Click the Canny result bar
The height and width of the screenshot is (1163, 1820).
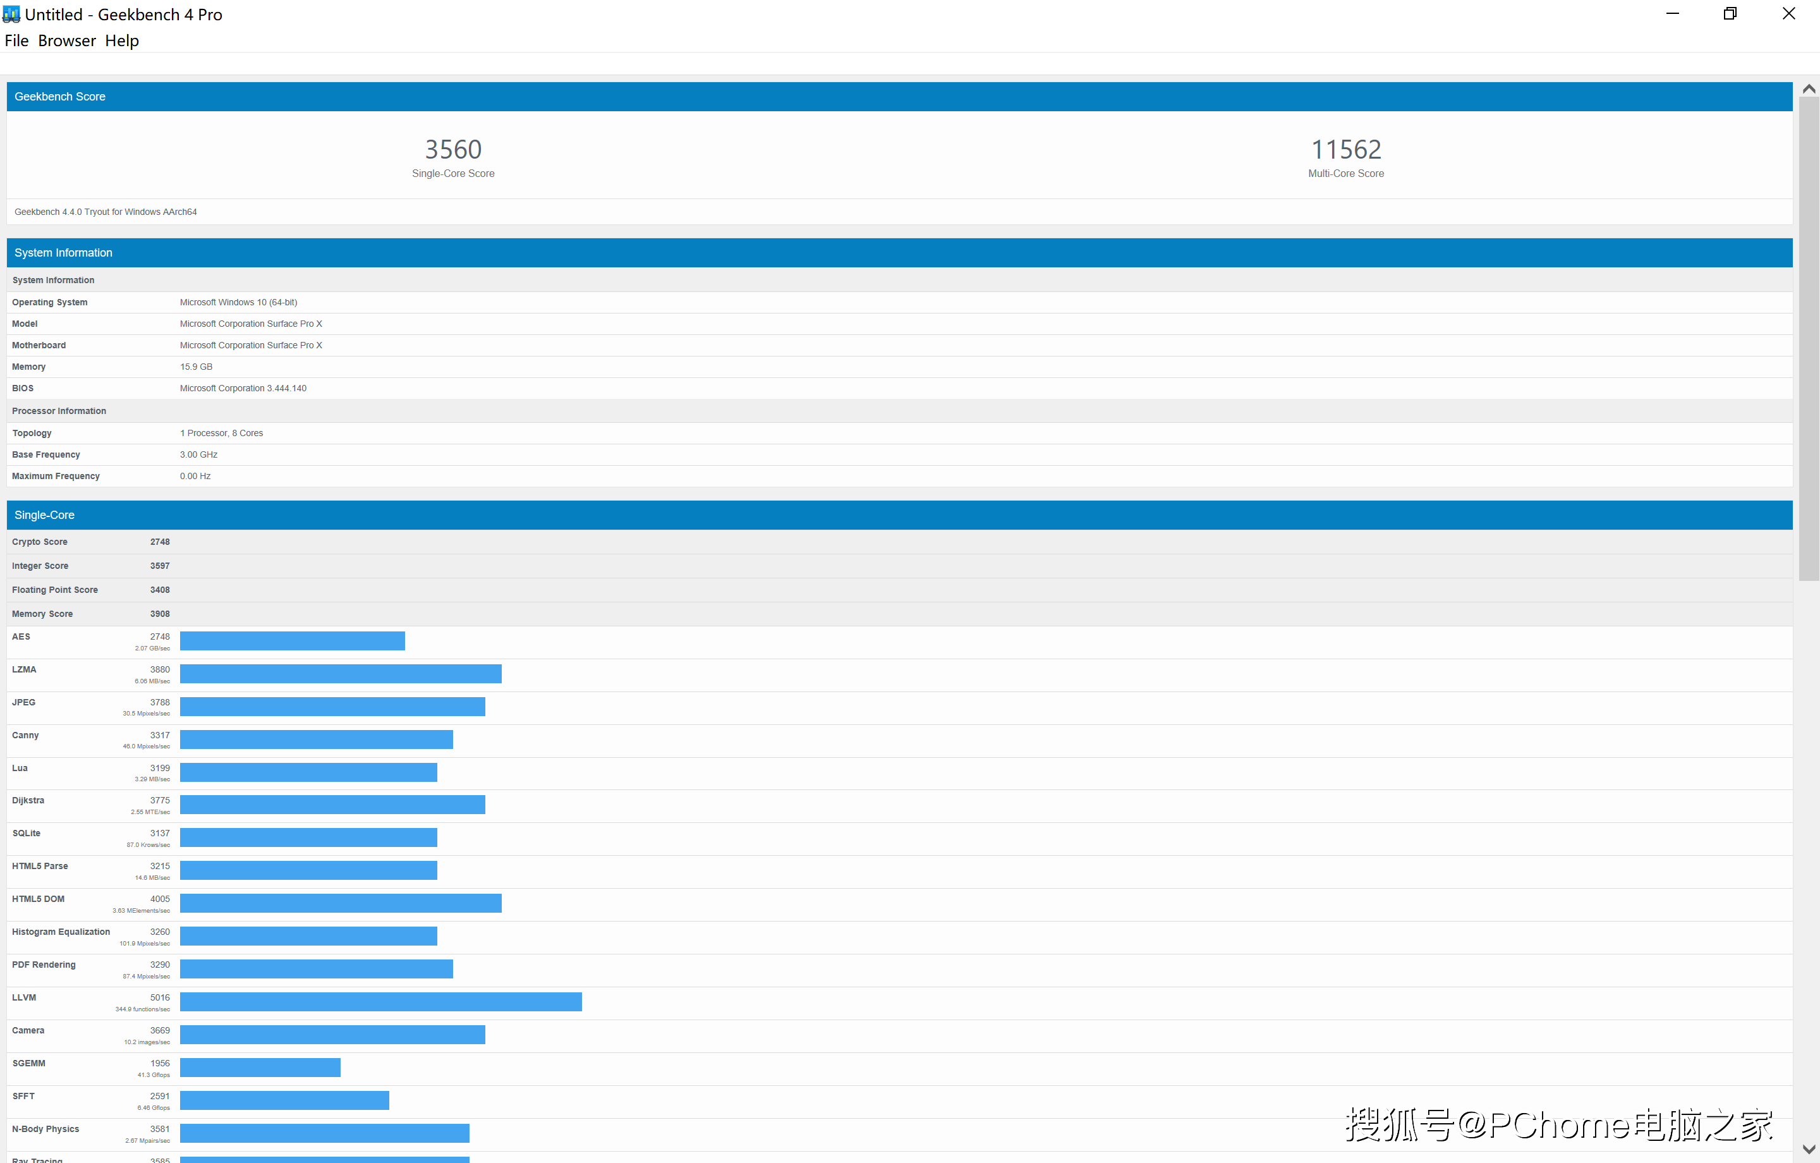tap(317, 740)
